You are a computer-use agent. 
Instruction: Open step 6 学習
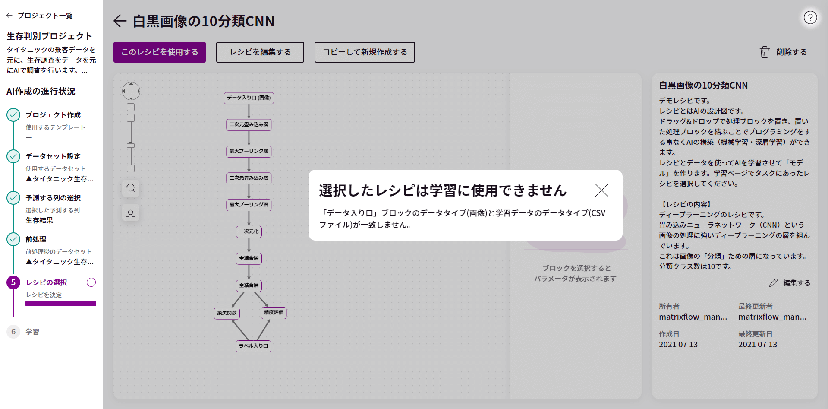click(x=32, y=332)
